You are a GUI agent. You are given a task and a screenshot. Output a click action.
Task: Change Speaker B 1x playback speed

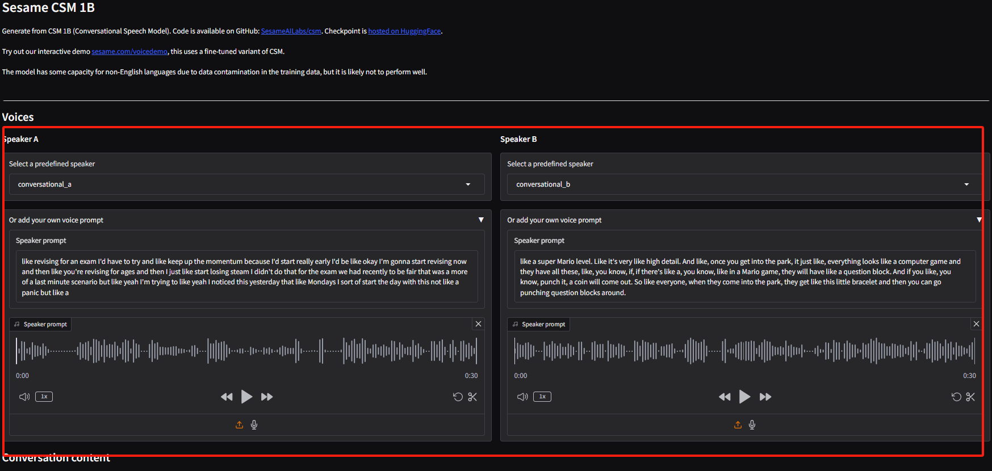[542, 397]
